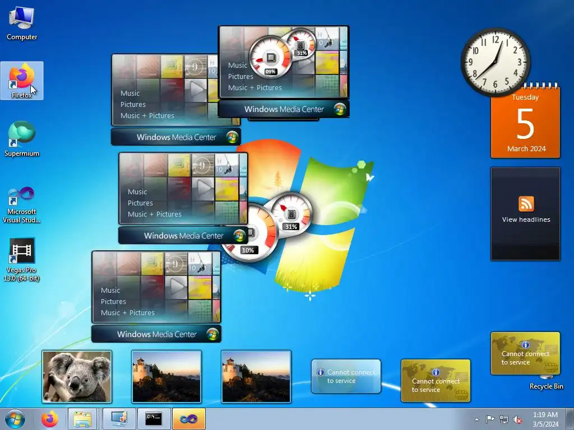Image resolution: width=574 pixels, height=430 pixels.
Task: Choose Music in gadget covered by the 09% dial
Action: point(238,65)
